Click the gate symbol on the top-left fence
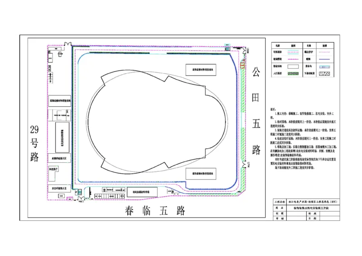 click(68, 44)
